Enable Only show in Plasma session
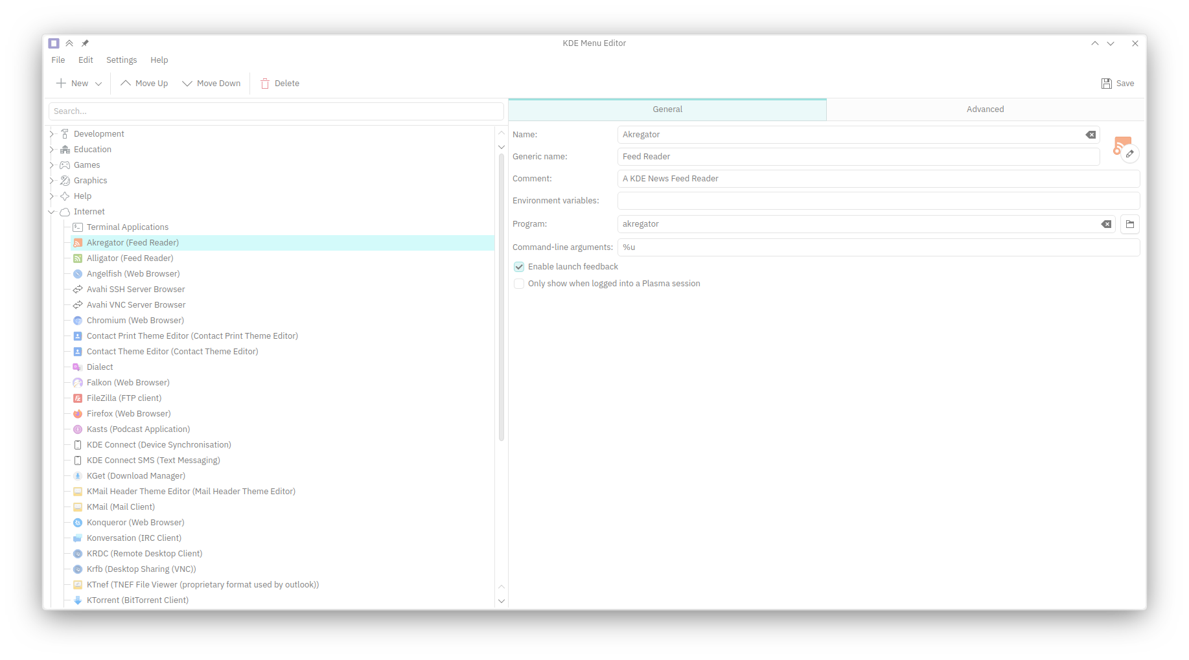This screenshot has height=660, width=1189. pos(519,284)
